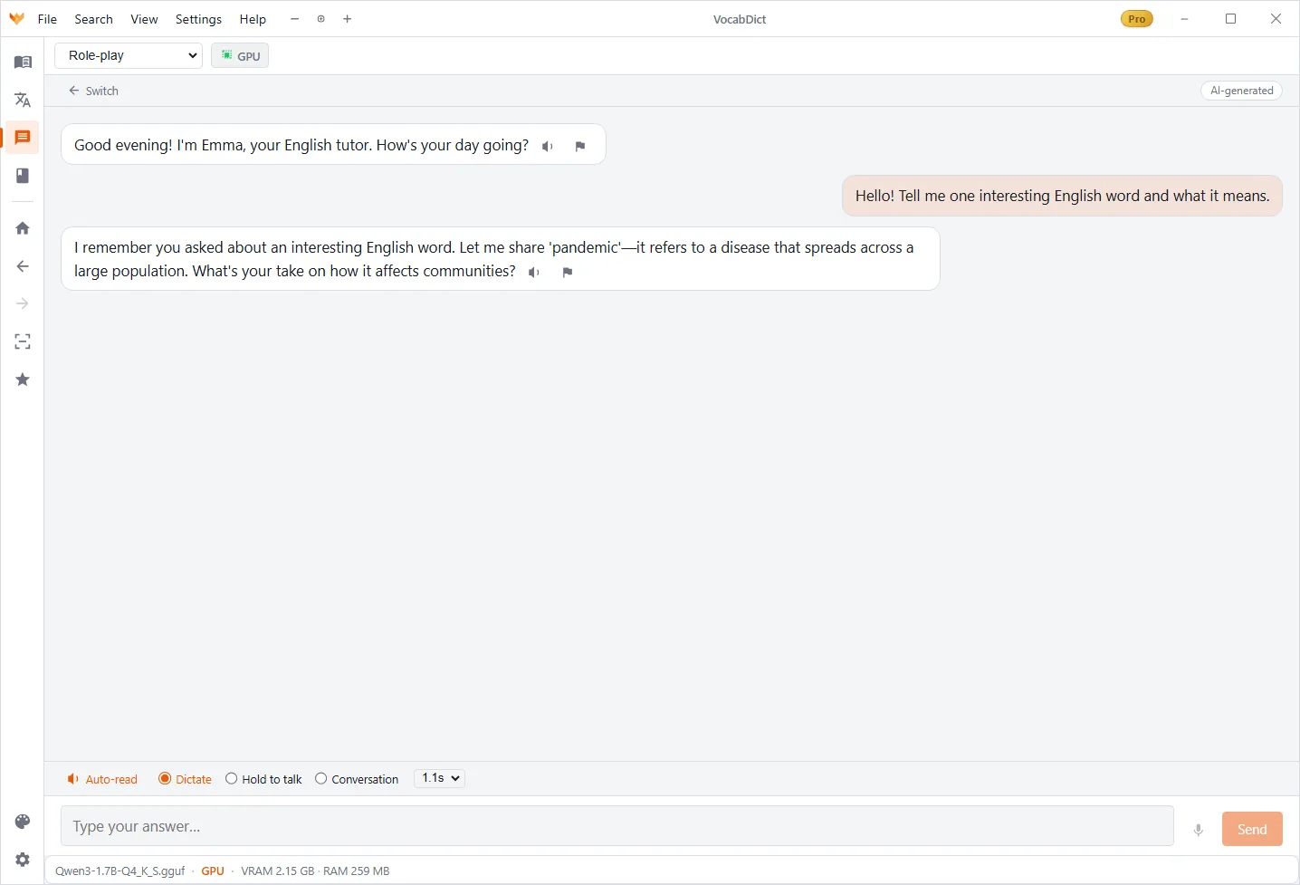1300x885 pixels.
Task: Select the Conversation radio button
Action: (357, 779)
